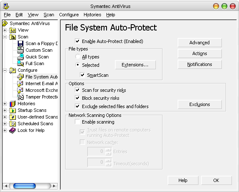
Task: Select Custom Scan tree item text
Action: (x=39, y=50)
